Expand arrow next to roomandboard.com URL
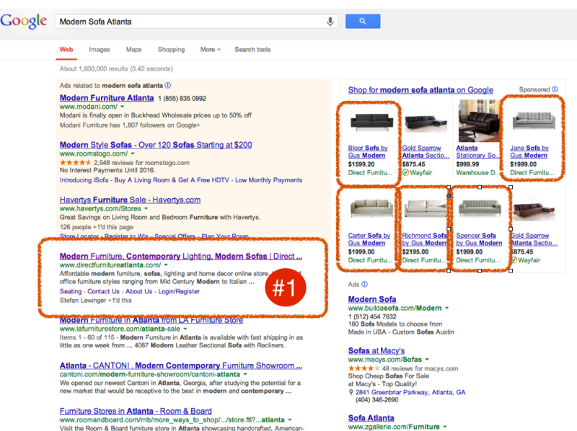Viewport: 577px width, 431px height. [290, 420]
